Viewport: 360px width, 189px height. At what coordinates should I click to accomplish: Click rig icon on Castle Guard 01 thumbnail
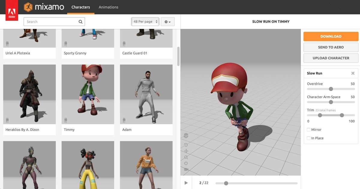coord(124,44)
